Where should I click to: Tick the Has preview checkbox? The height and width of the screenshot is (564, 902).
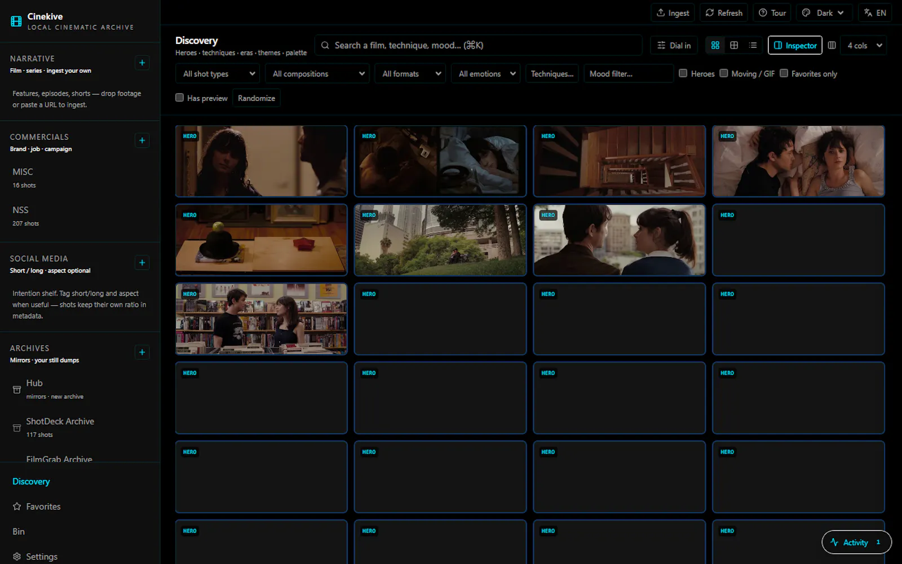179,98
